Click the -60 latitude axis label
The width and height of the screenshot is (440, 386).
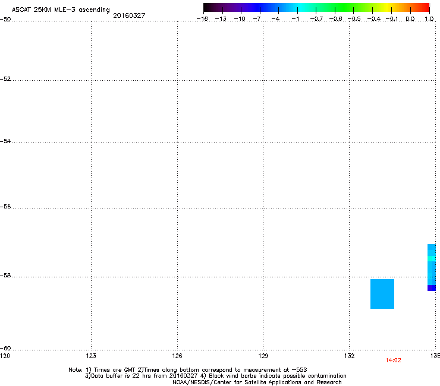[x=5, y=349]
